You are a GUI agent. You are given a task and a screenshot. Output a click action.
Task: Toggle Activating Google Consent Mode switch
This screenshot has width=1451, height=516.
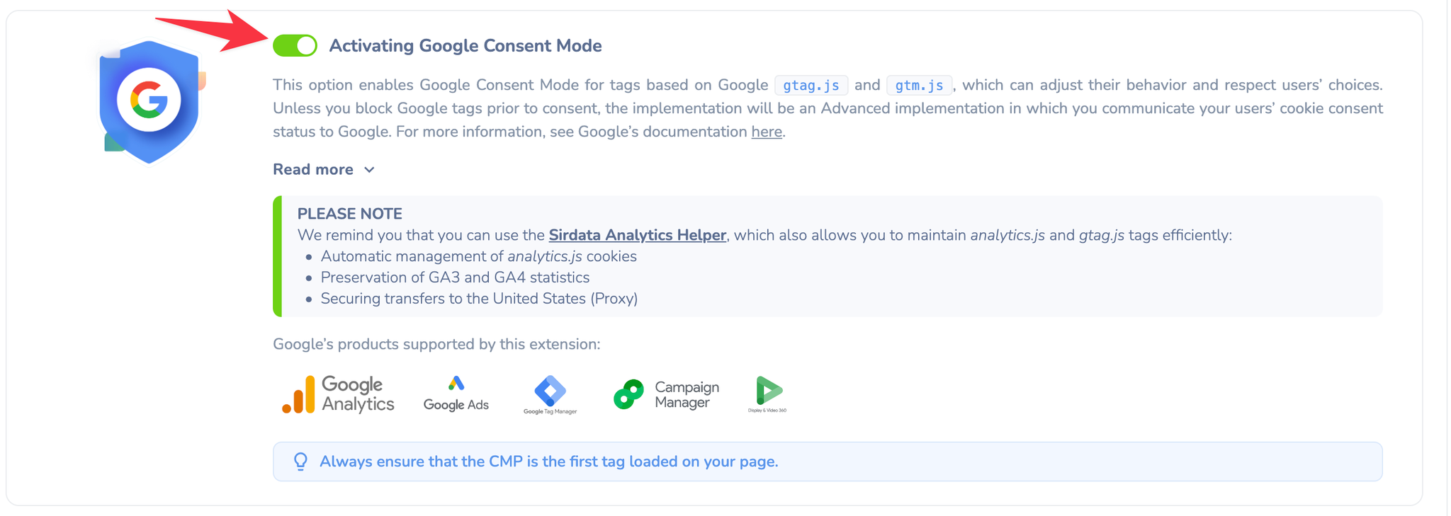(x=295, y=45)
